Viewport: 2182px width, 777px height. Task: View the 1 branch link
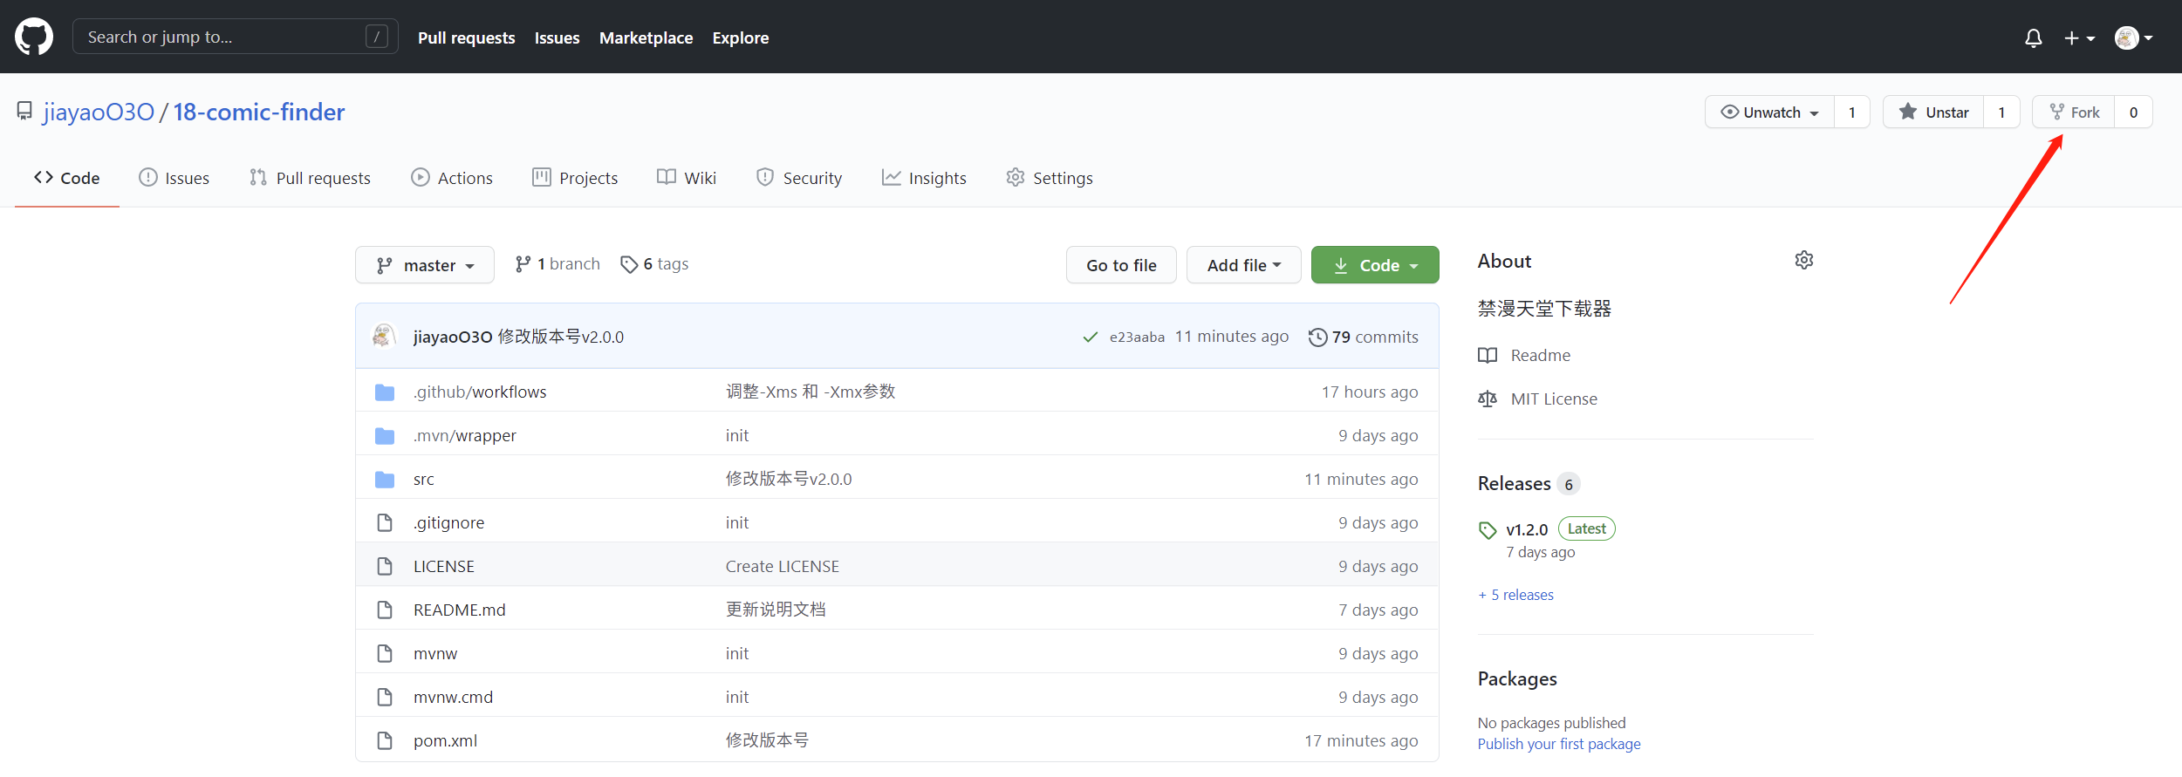click(557, 264)
